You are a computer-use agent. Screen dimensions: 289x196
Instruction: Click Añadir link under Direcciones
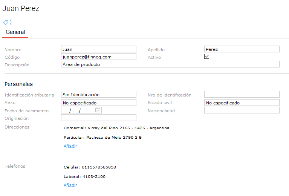point(70,146)
